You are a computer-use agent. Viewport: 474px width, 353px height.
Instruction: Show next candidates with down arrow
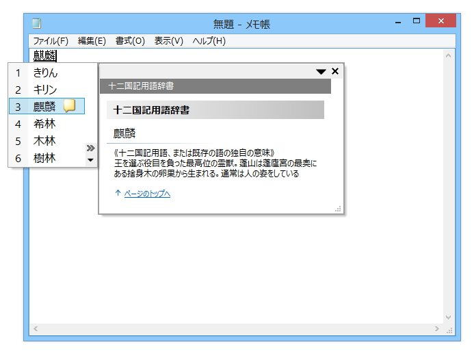[x=90, y=160]
